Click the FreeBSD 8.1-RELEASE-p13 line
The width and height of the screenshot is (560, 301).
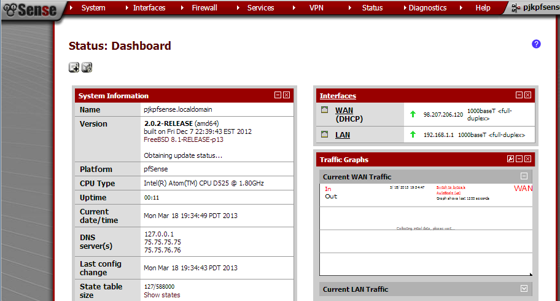(184, 139)
